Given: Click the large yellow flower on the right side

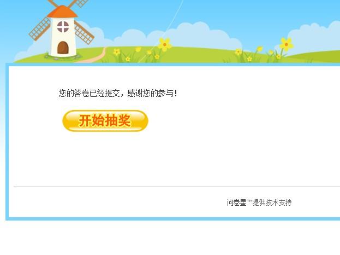Looking at the screenshot, I should (x=286, y=44).
